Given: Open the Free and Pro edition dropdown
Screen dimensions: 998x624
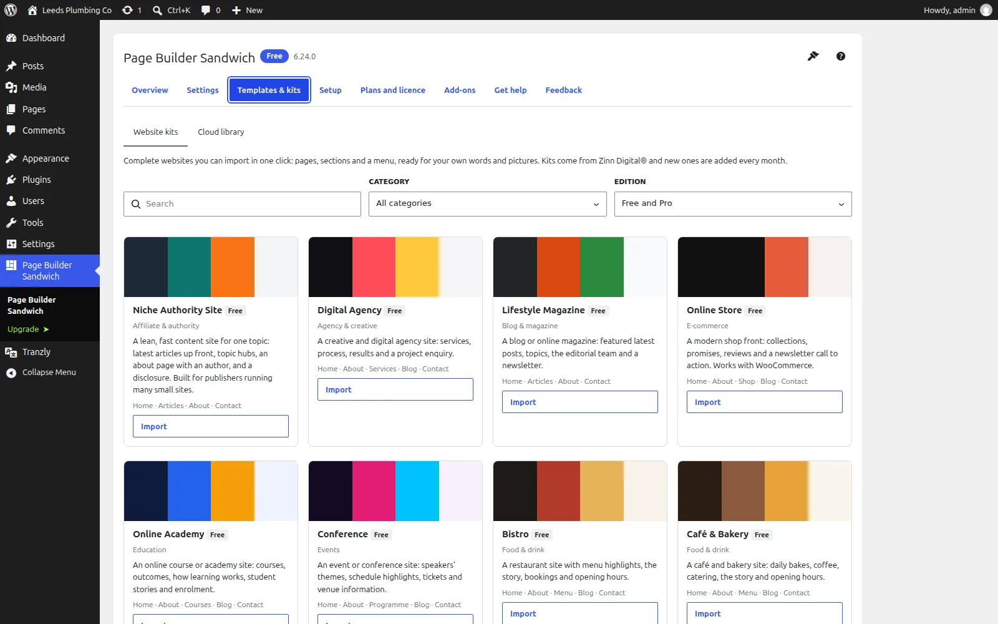Looking at the screenshot, I should click(733, 204).
